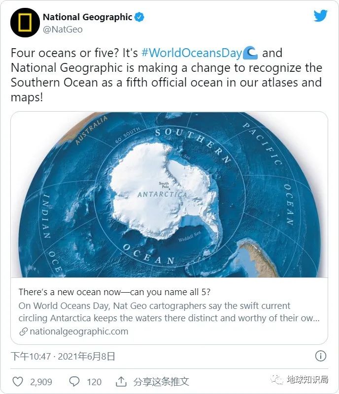The width and height of the screenshot is (339, 394).
Task: Click the share upload arrow icon
Action: point(121,382)
